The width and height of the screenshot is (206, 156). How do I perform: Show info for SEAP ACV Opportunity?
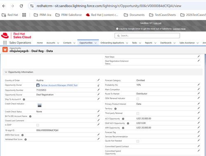pyautogui.click(x=128, y=123)
